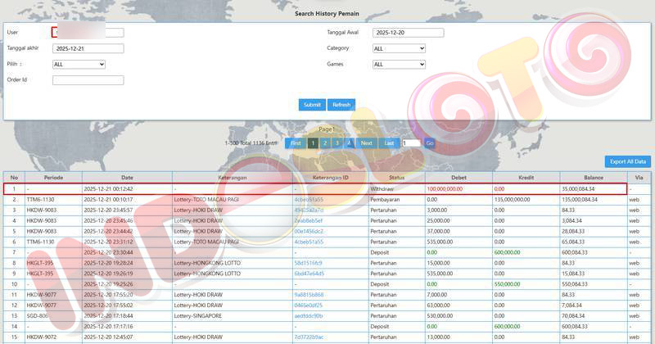Focus the Order Id input field
Screen dimensions: 655x344
click(x=88, y=80)
